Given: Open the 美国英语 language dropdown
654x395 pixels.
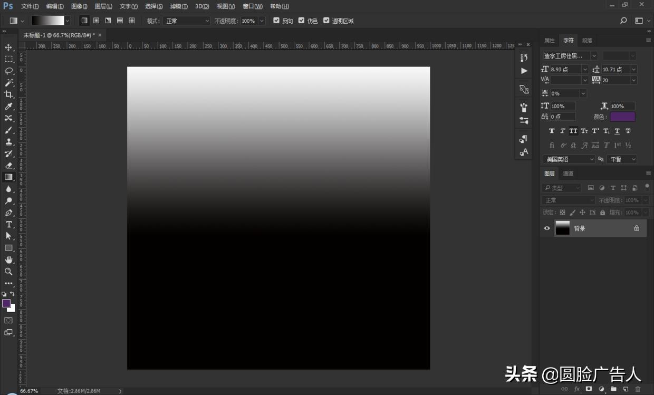Looking at the screenshot, I should [x=569, y=159].
